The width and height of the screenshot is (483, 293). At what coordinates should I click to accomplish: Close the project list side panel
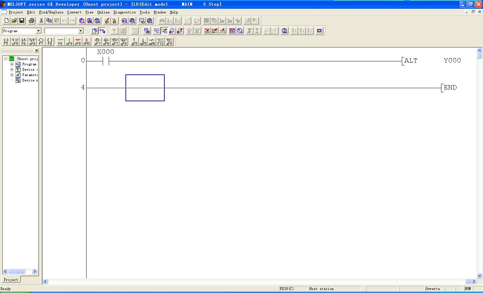pyautogui.click(x=36, y=51)
